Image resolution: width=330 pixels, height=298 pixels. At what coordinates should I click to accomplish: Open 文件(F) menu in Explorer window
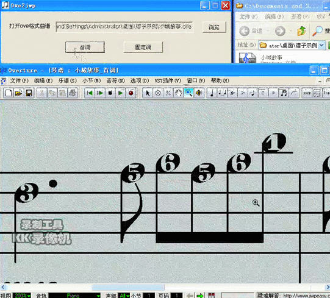(249, 16)
